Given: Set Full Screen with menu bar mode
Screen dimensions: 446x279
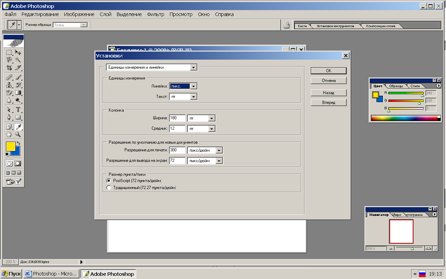Looking at the screenshot, I should coord(14,172).
